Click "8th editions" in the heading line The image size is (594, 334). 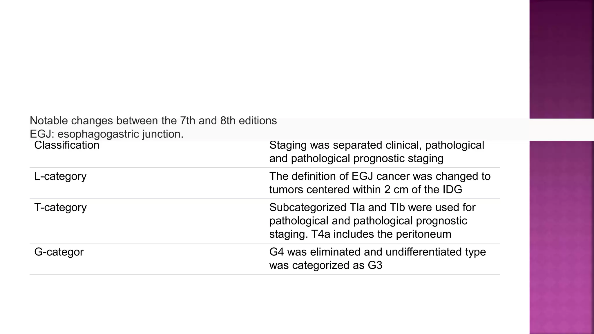(249, 121)
